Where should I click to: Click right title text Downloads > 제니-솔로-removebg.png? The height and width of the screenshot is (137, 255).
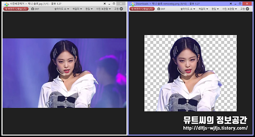158,4
